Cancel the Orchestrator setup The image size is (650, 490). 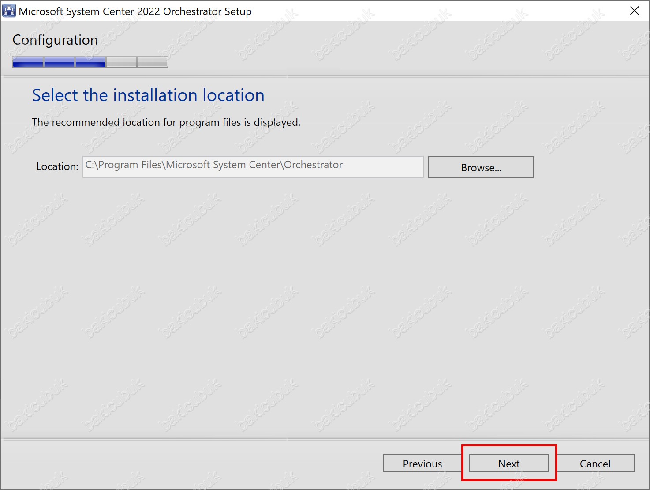pyautogui.click(x=595, y=464)
